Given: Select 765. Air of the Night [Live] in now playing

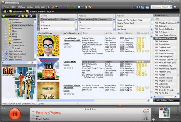Looking at the screenshot, I should click(x=165, y=63).
